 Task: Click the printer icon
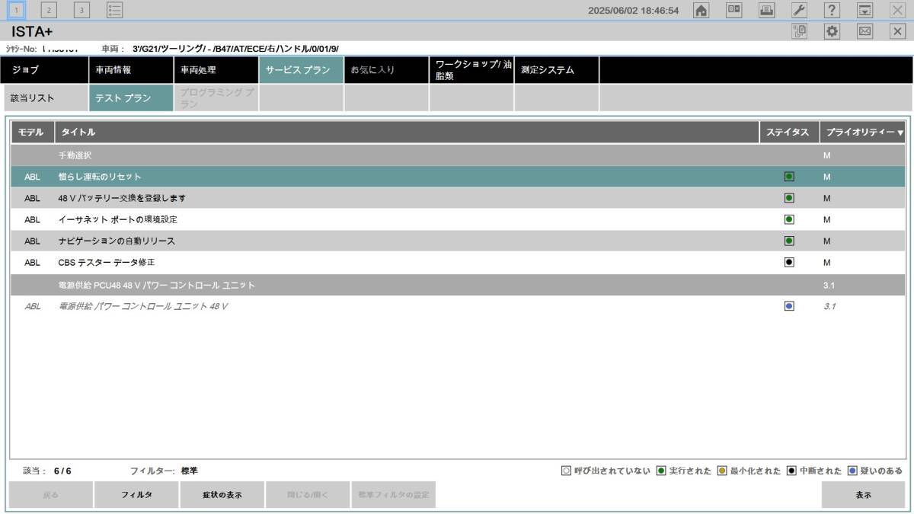pyautogui.click(x=767, y=10)
